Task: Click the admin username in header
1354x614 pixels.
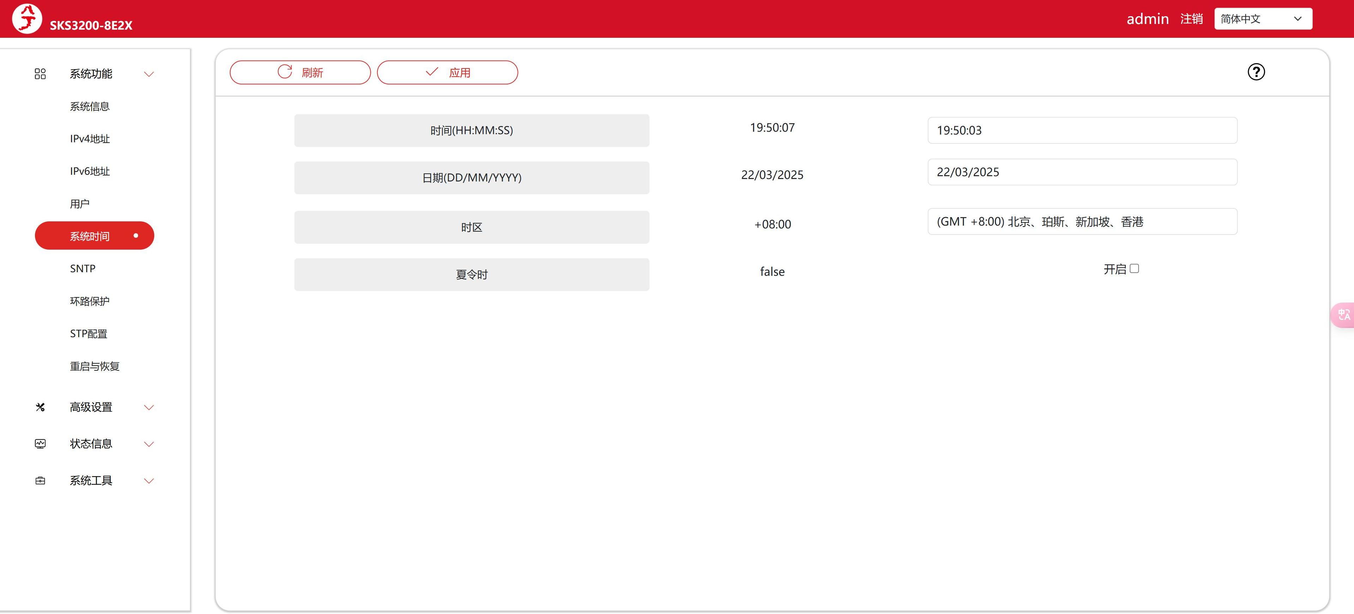Action: point(1147,19)
